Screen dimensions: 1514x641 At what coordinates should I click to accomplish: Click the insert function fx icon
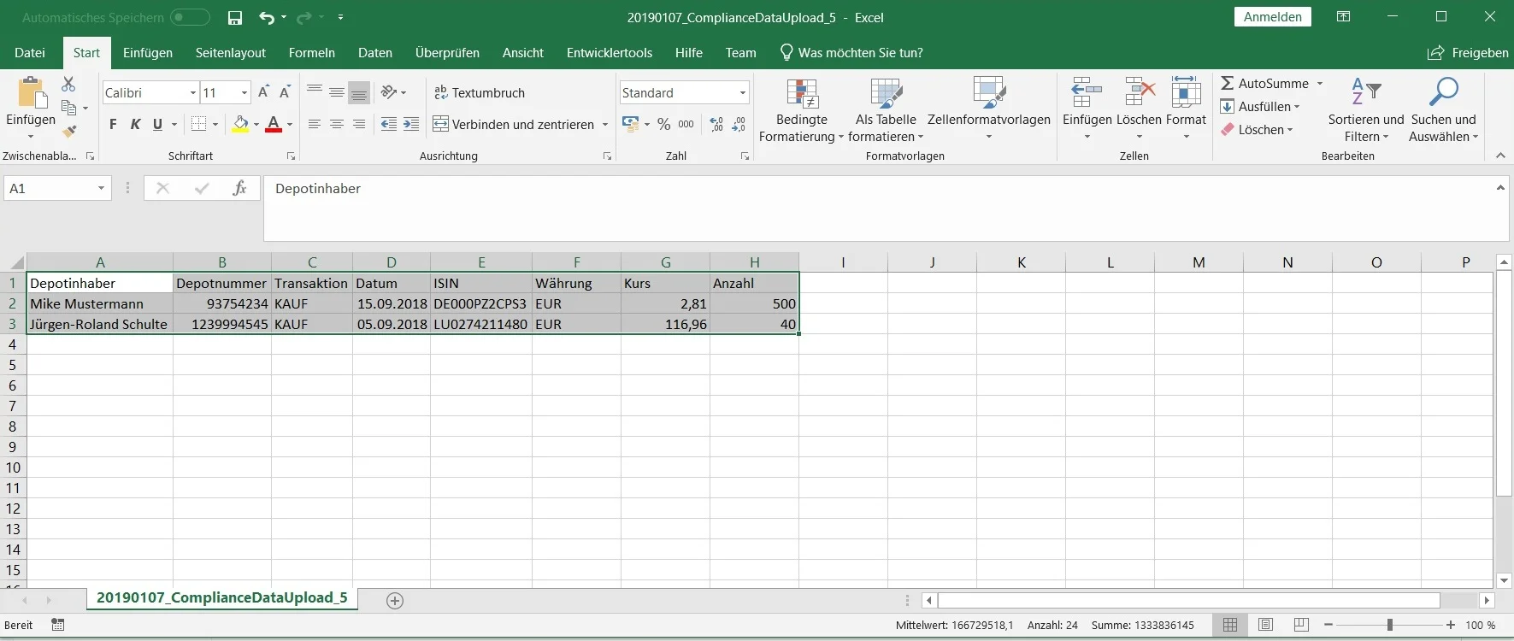click(x=239, y=188)
